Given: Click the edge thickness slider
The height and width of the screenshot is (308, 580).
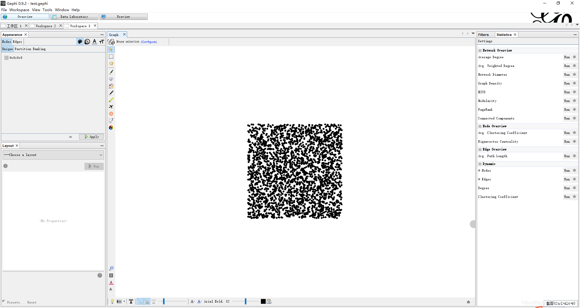Looking at the screenshot, I should tap(173, 301).
